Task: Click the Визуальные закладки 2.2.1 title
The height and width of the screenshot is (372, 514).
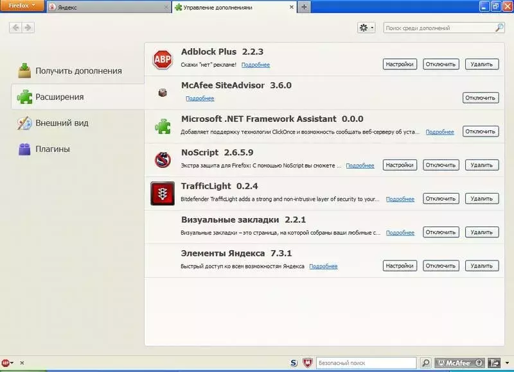Action: (244, 220)
